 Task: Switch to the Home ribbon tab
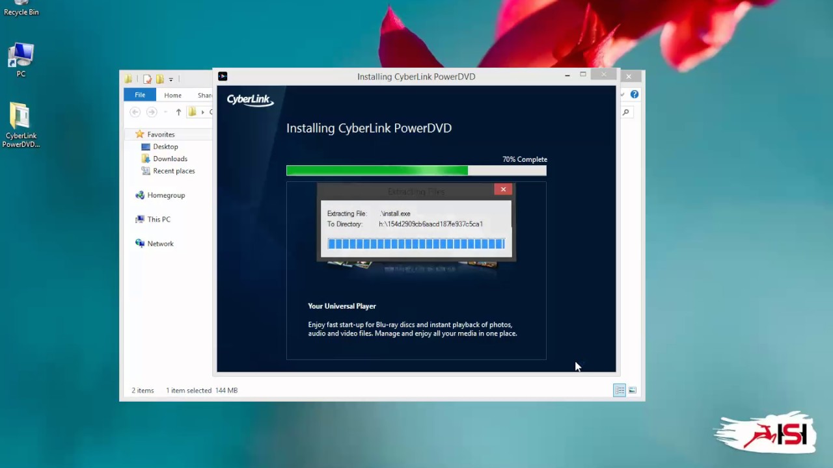point(172,95)
